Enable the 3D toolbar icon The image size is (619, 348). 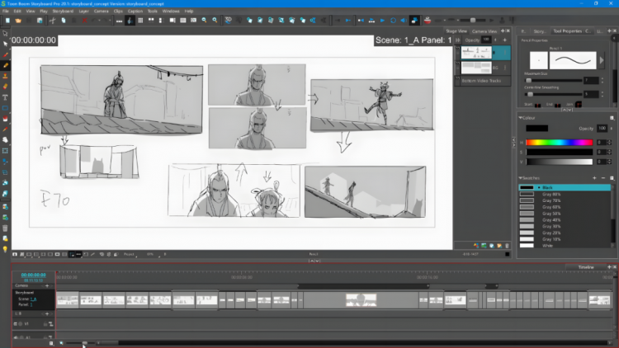228,20
